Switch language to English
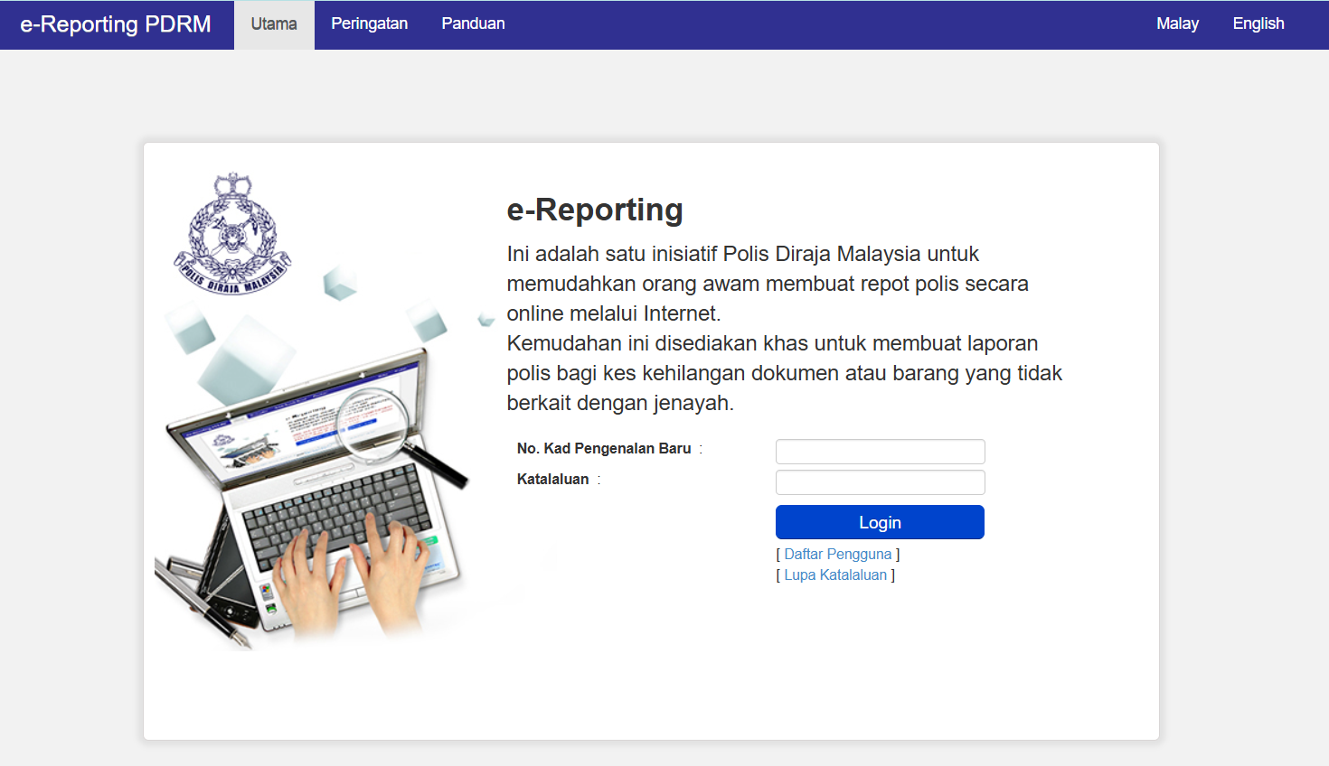The width and height of the screenshot is (1329, 766). tap(1258, 24)
